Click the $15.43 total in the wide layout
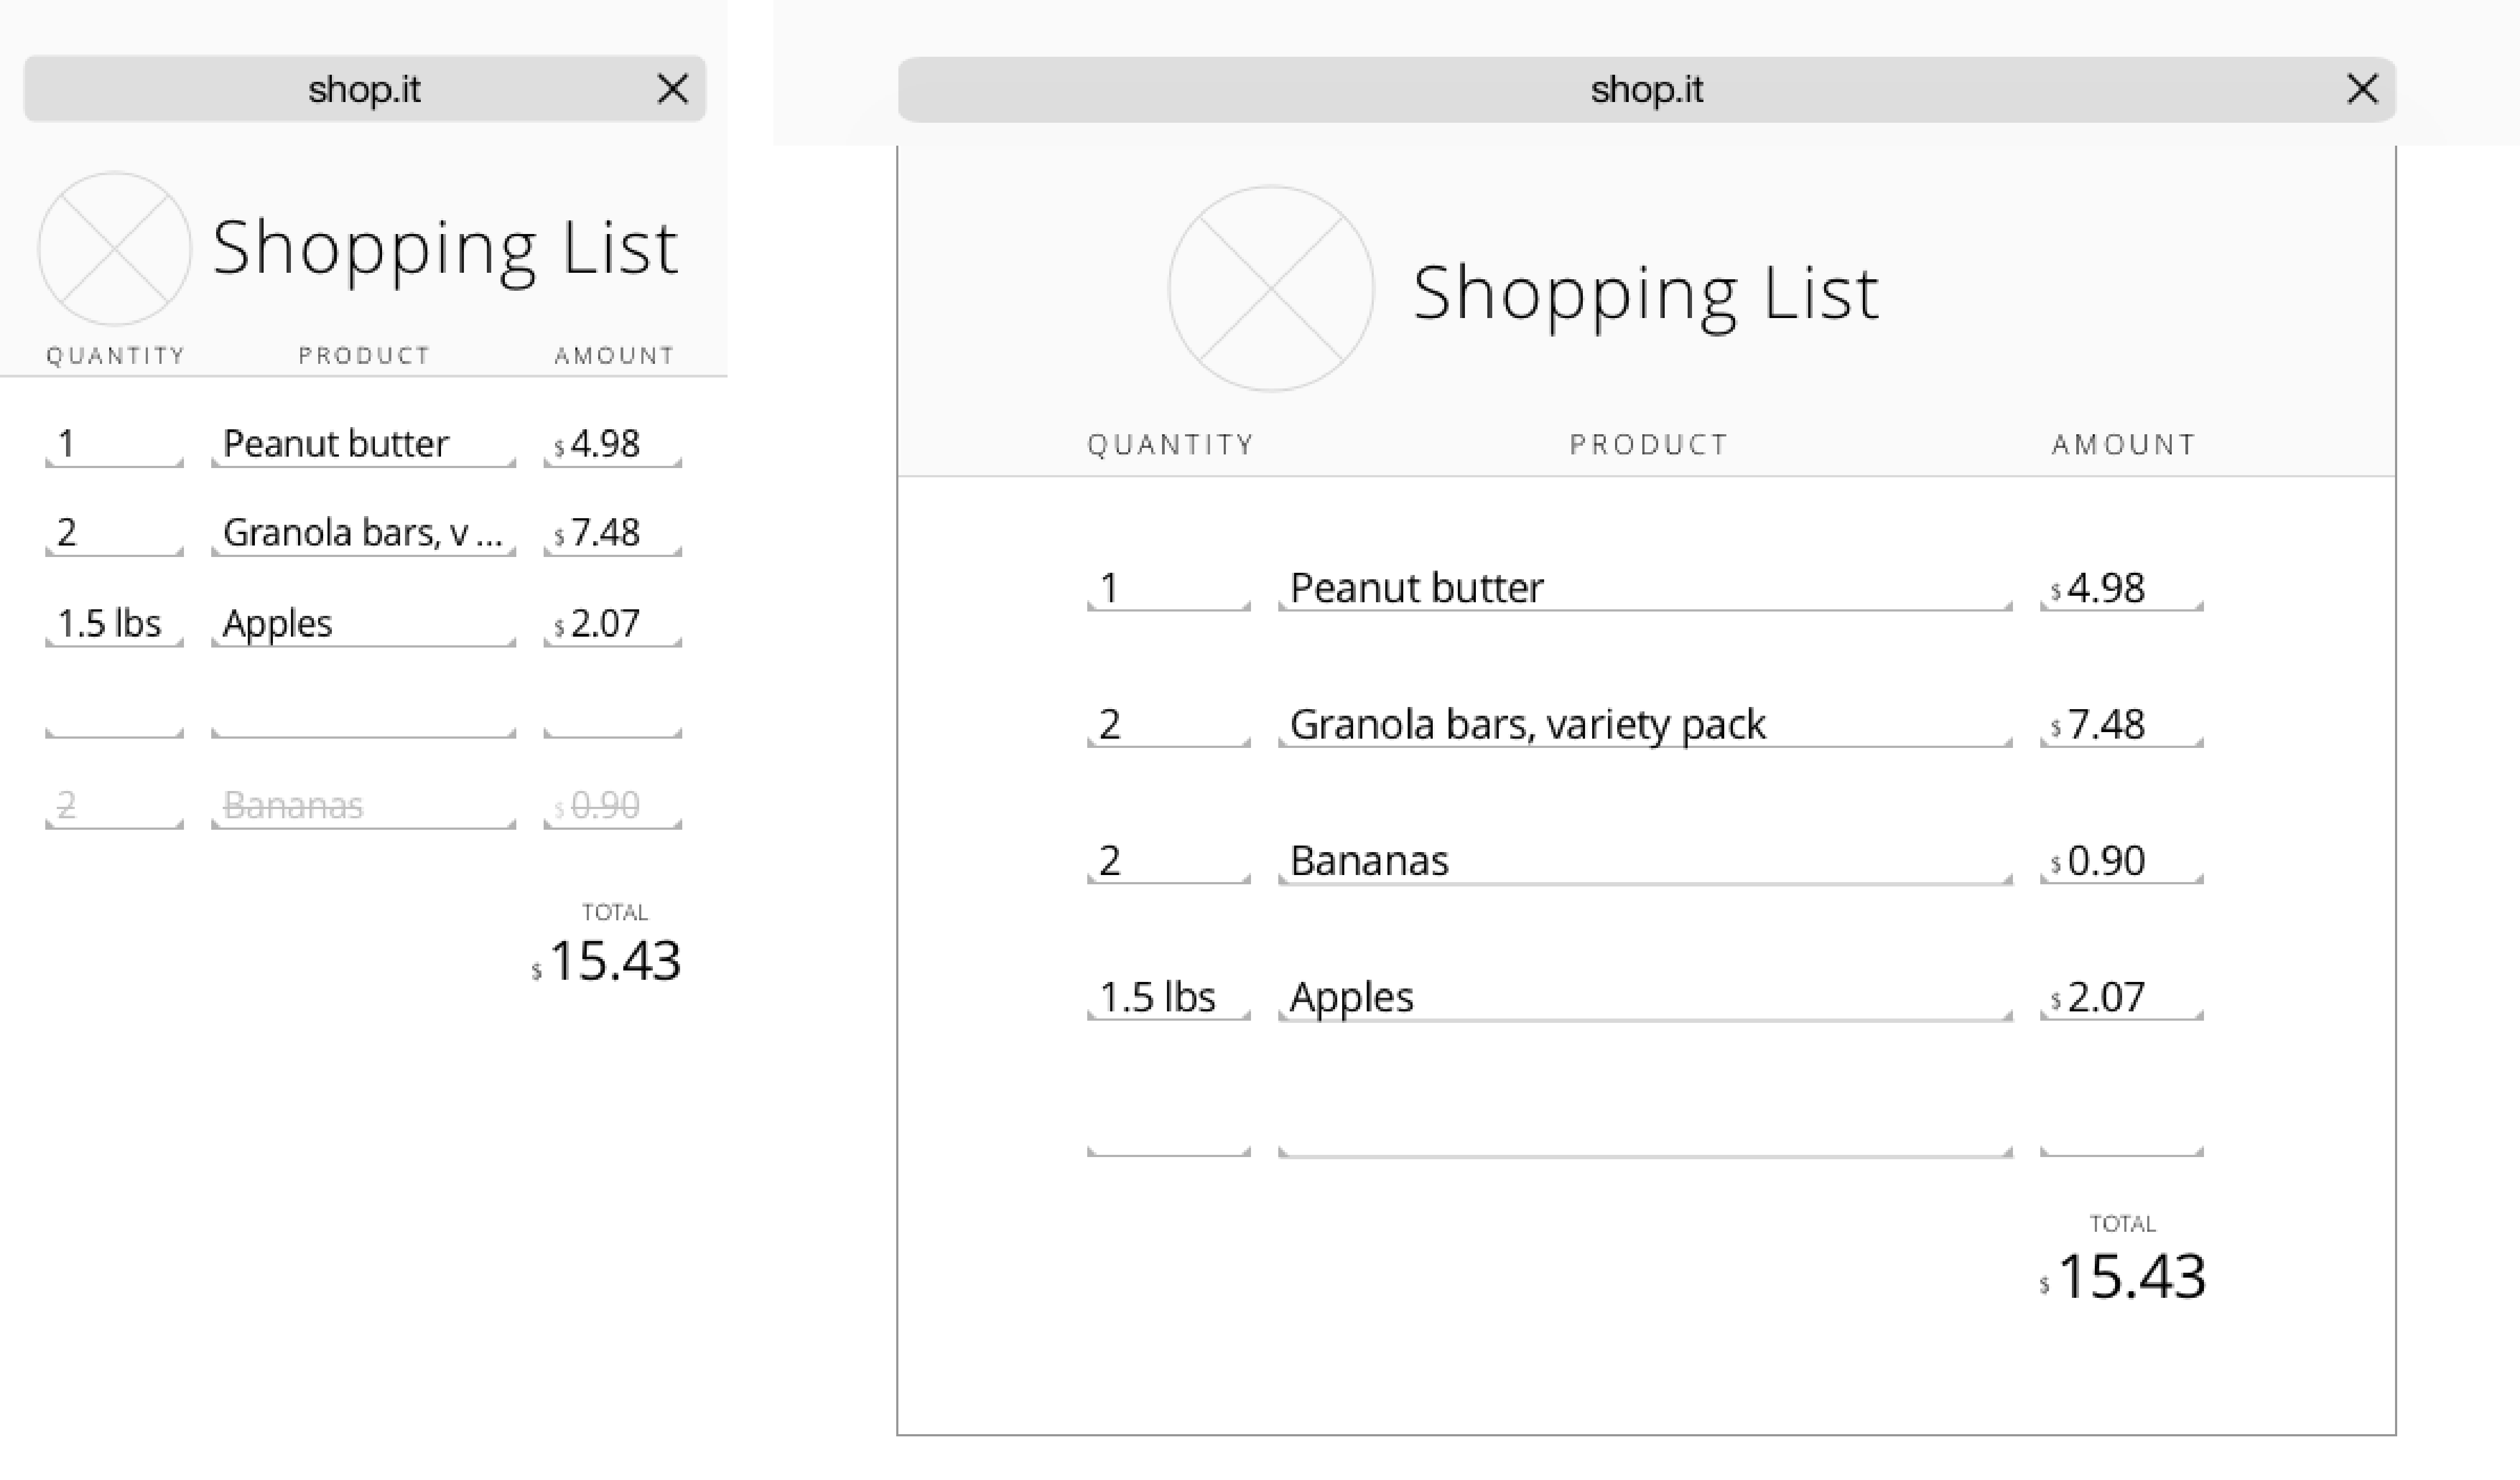The width and height of the screenshot is (2520, 1480). 2130,1277
